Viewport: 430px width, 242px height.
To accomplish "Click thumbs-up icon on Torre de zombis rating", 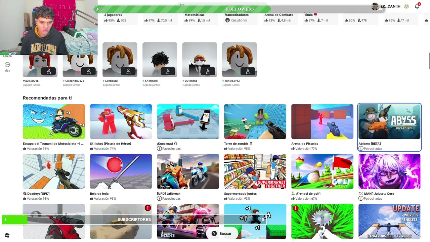I will pos(226,149).
